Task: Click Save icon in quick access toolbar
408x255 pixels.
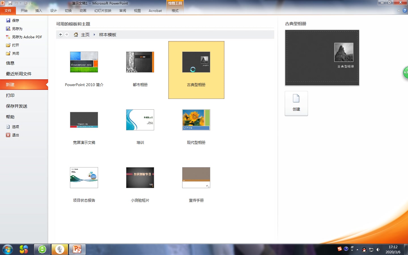Action: (x=10, y=3)
